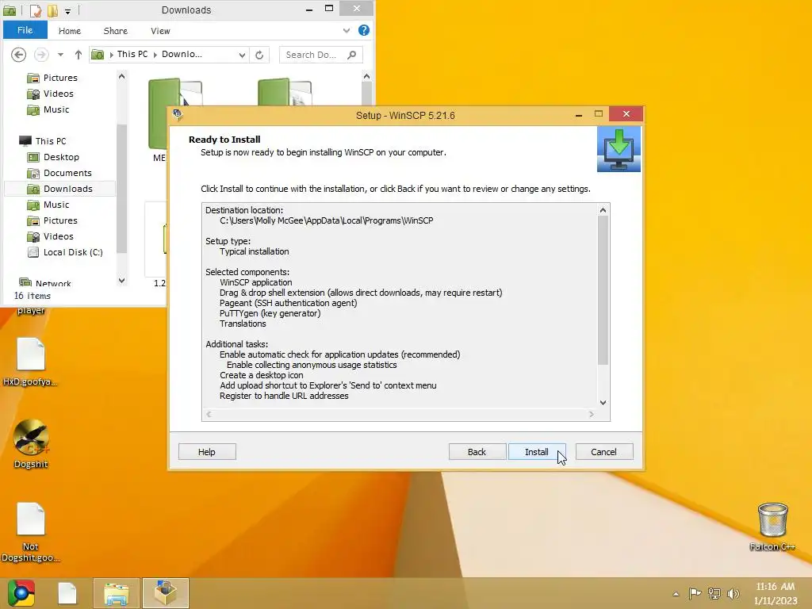Open Explorer help question mark icon
The height and width of the screenshot is (609, 812).
pos(364,31)
